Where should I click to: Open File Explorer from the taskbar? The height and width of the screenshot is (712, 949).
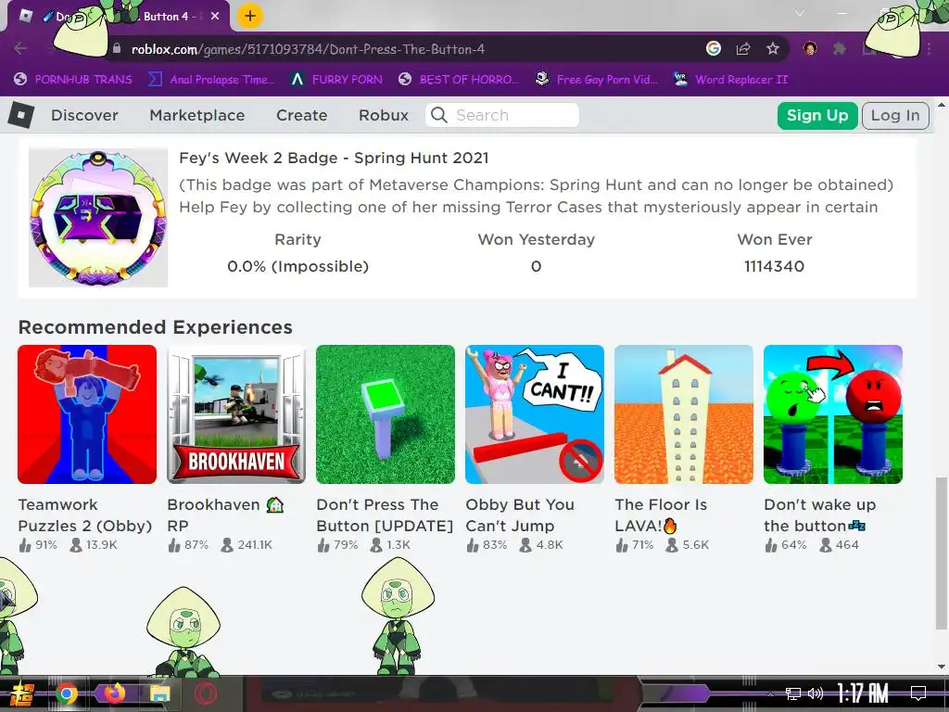[160, 693]
